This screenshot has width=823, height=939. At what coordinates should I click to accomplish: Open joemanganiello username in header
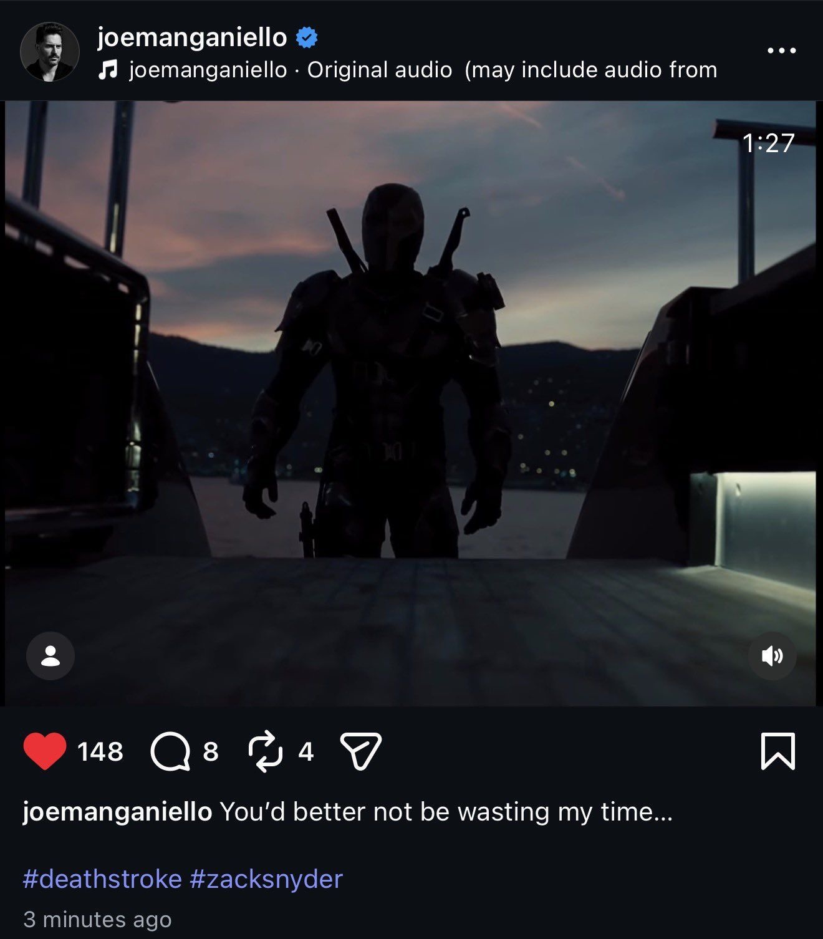point(192,38)
